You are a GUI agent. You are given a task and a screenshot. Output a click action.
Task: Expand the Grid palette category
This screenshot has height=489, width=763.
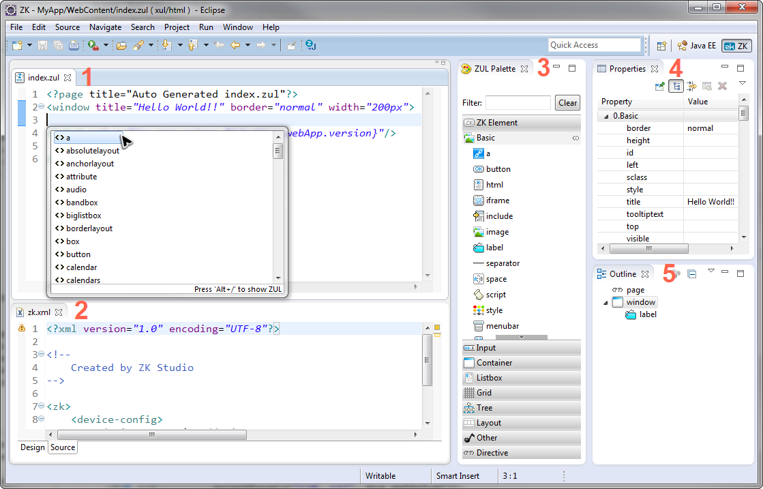click(522, 393)
